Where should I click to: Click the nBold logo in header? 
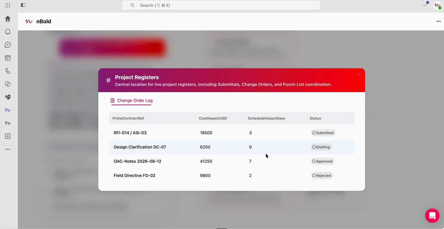[x=29, y=21]
